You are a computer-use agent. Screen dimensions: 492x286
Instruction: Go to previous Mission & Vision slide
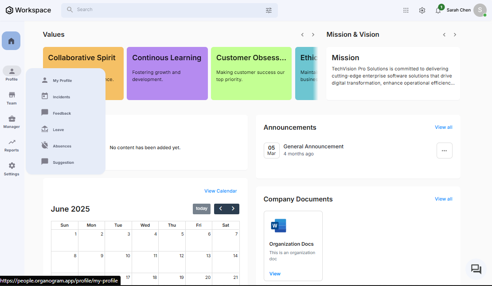point(444,35)
